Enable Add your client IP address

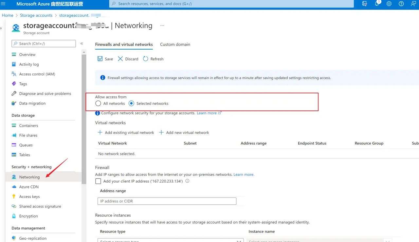pos(98,181)
